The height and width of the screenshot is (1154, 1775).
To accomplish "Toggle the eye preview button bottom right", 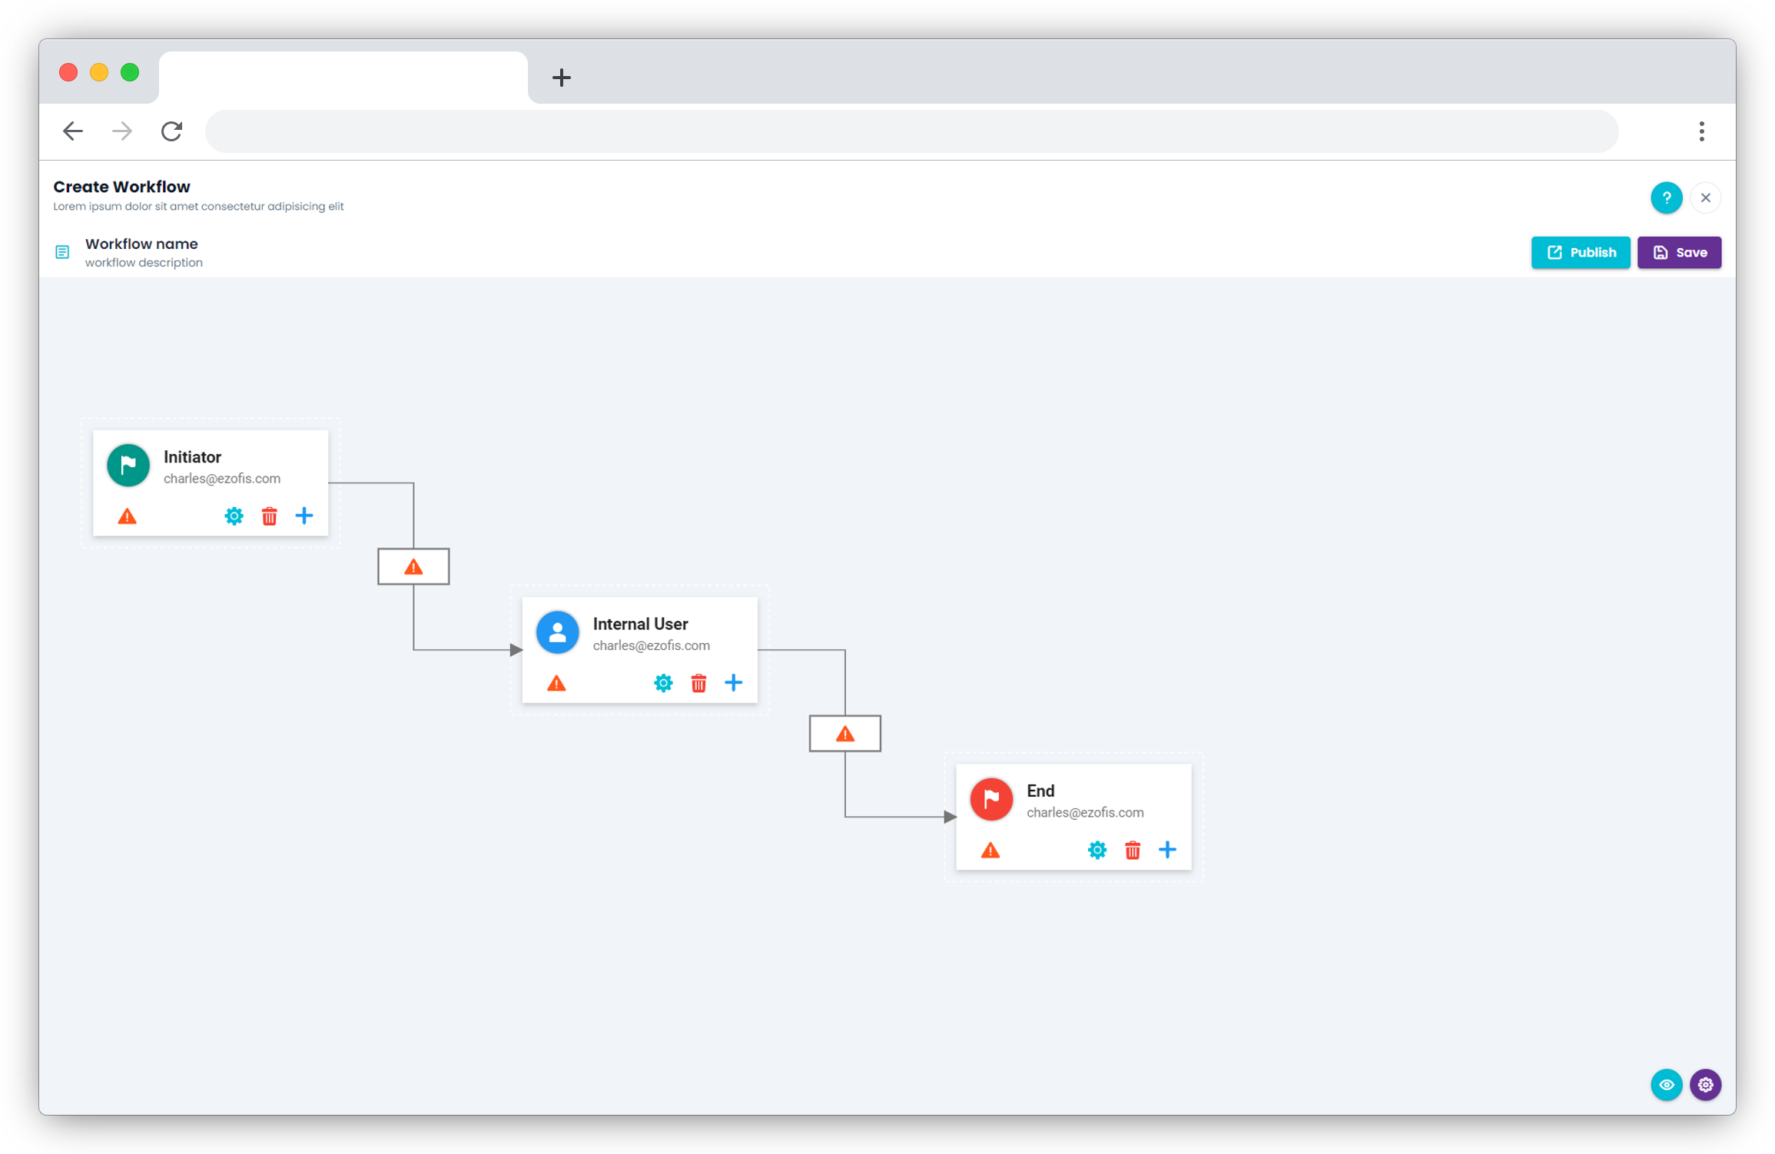I will click(1666, 1085).
